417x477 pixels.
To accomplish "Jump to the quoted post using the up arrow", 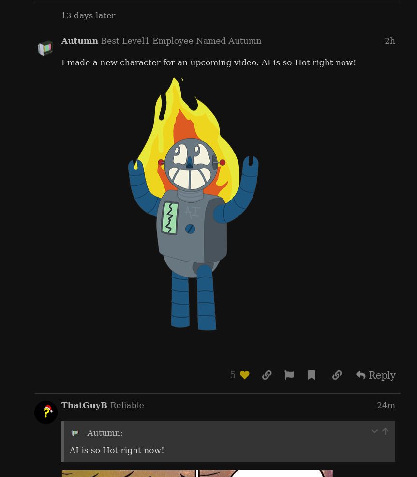I will pyautogui.click(x=385, y=431).
